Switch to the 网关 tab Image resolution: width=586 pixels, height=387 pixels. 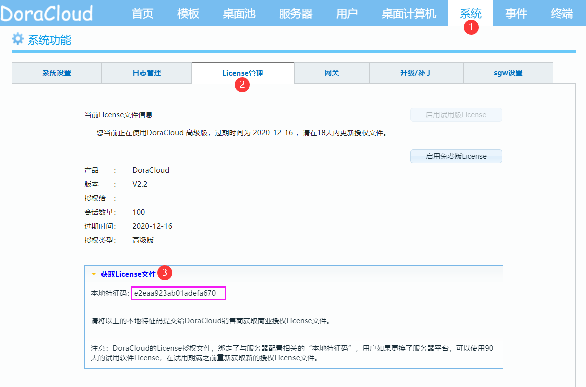(332, 73)
